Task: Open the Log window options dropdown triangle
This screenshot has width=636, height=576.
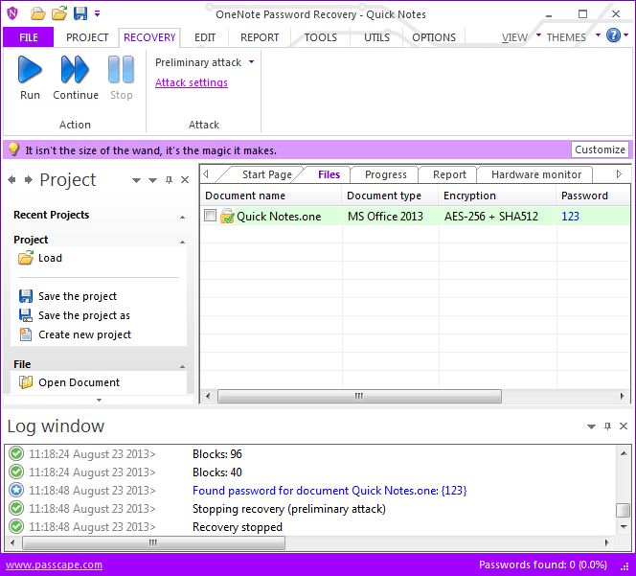Action: tap(591, 426)
